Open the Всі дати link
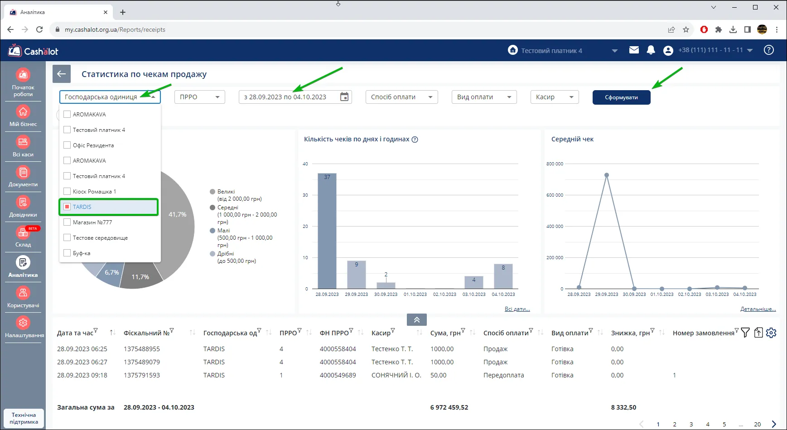Image resolution: width=787 pixels, height=430 pixels. click(517, 309)
